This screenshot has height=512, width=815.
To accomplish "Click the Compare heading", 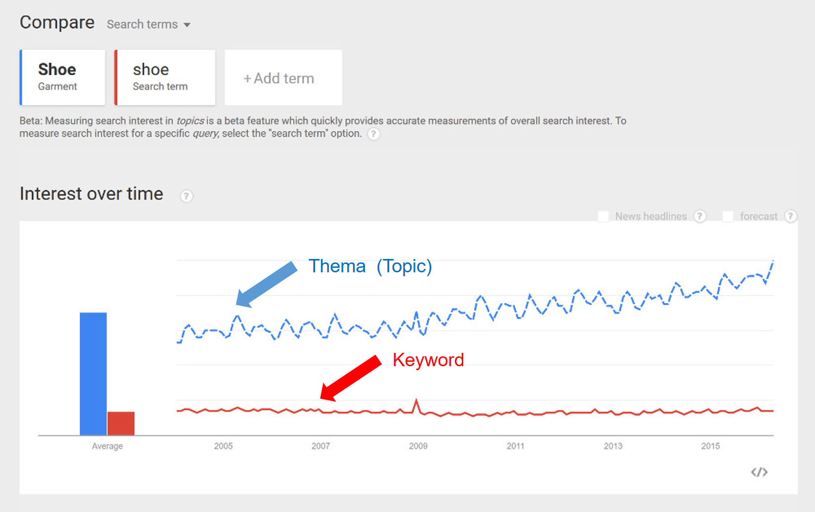I will 57,22.
